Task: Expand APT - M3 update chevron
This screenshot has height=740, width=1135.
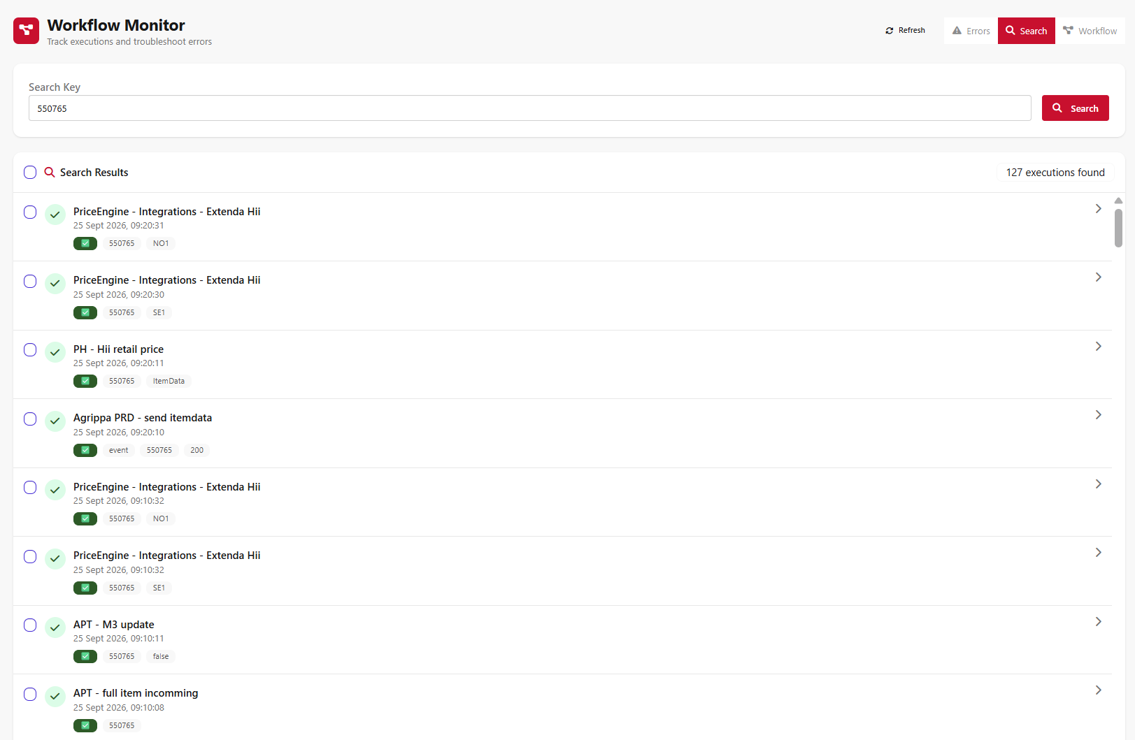Action: pyautogui.click(x=1098, y=622)
